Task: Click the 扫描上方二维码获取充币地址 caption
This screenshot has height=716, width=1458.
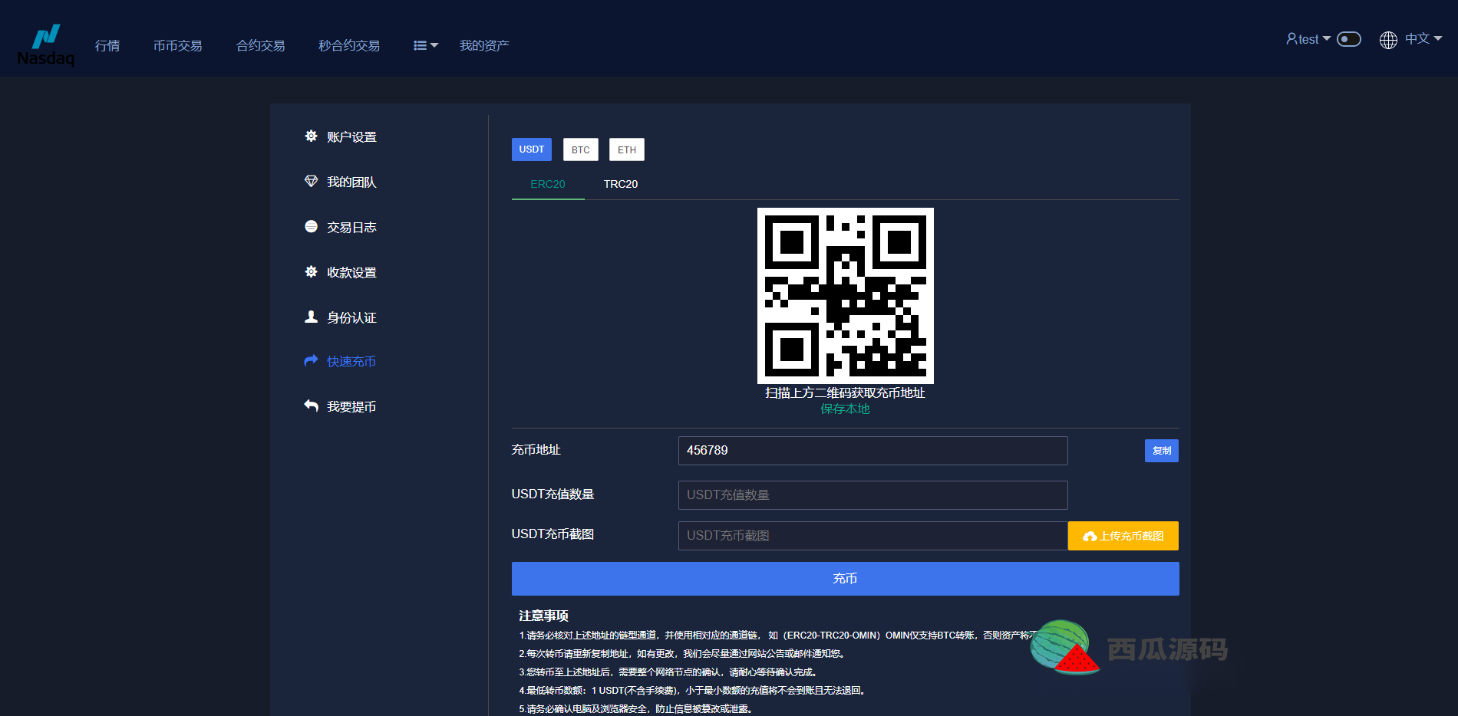Action: (846, 392)
